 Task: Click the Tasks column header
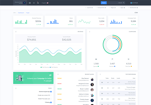[107, 78]
